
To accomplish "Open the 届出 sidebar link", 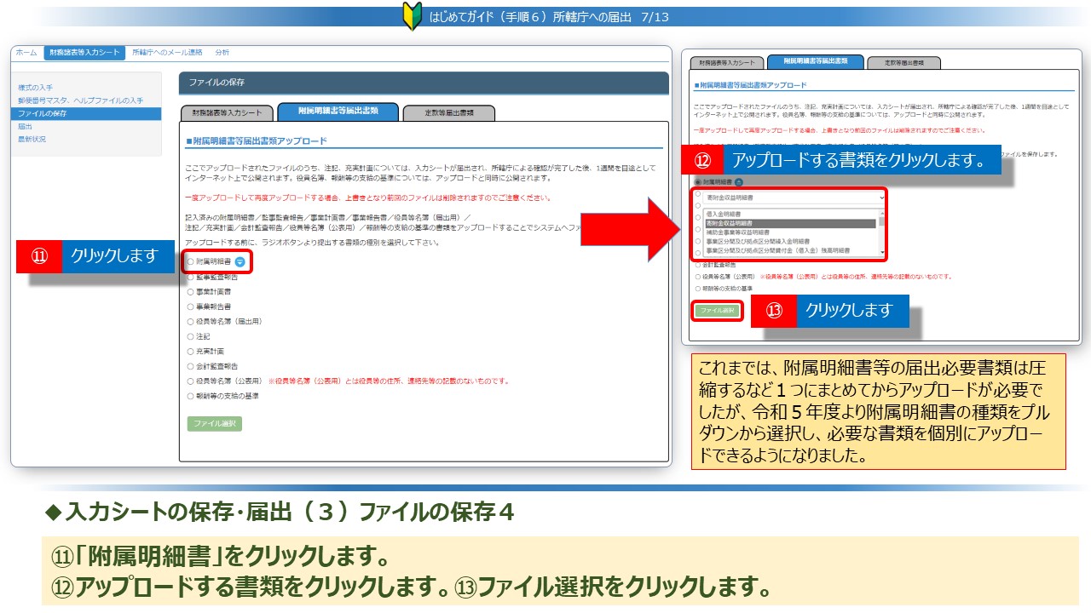I will [26, 126].
